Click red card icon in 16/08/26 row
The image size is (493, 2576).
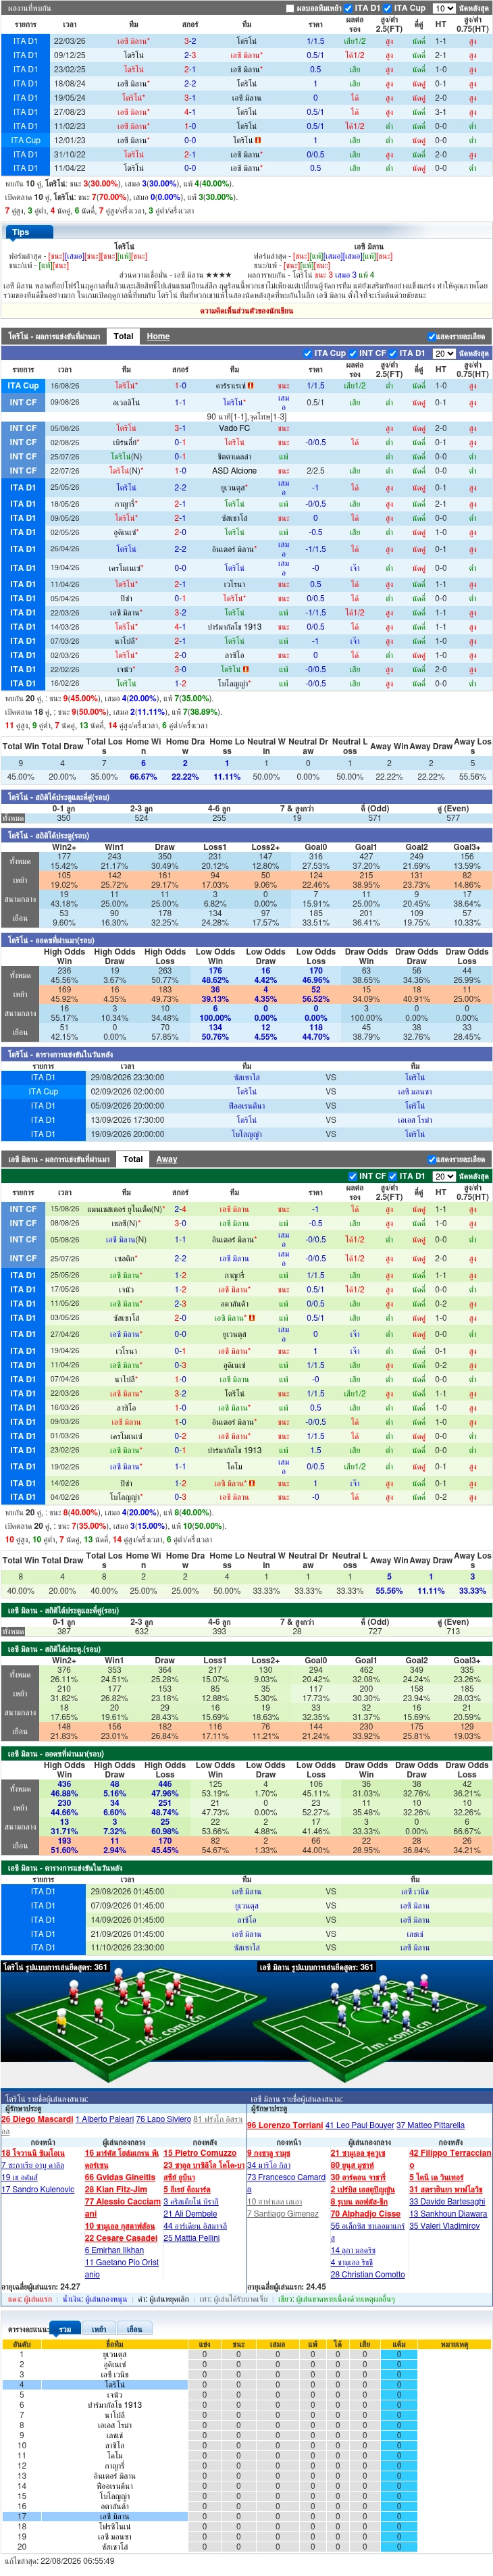250,386
